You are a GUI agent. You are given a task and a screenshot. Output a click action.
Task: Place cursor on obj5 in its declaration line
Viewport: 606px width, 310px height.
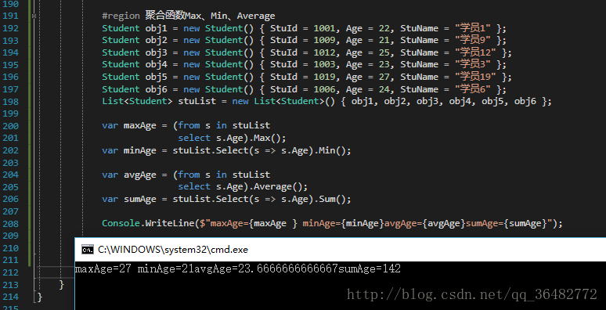156,77
